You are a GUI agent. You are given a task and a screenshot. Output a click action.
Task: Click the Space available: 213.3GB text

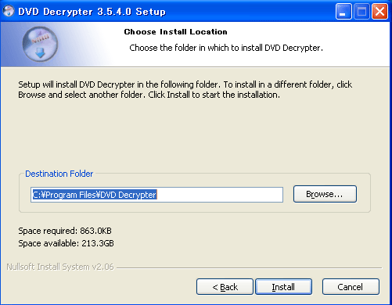(x=66, y=243)
